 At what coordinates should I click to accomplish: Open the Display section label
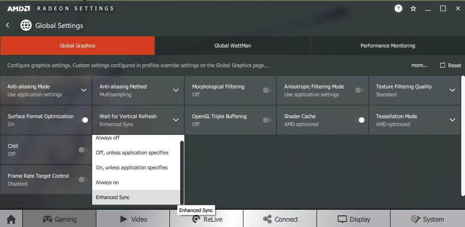click(360, 220)
